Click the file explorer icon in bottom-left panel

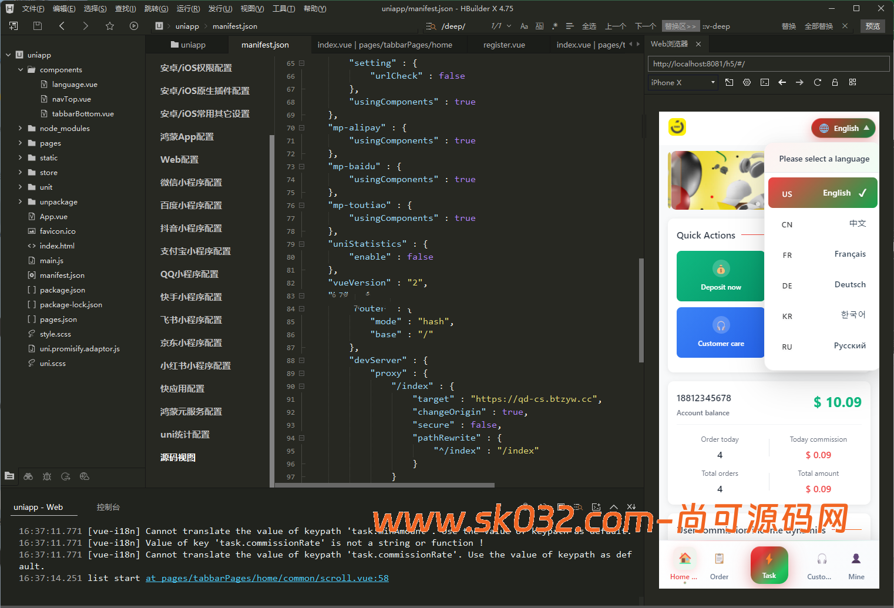pos(9,476)
